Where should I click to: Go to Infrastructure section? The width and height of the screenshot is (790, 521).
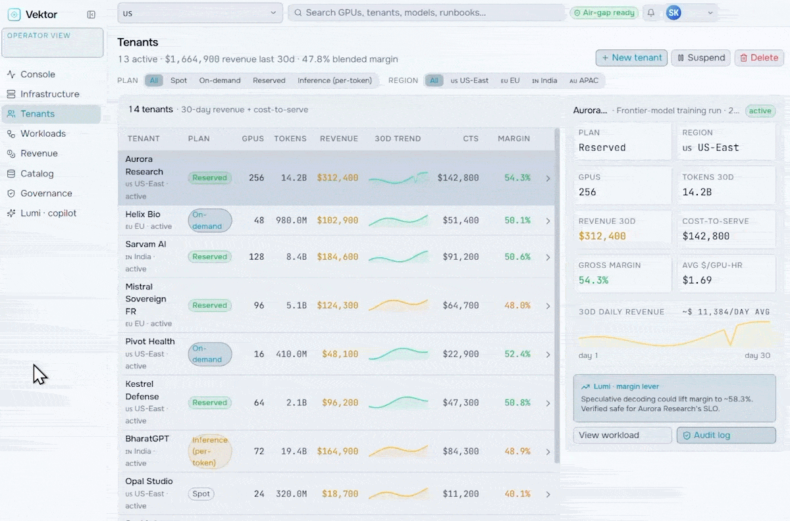click(51, 94)
